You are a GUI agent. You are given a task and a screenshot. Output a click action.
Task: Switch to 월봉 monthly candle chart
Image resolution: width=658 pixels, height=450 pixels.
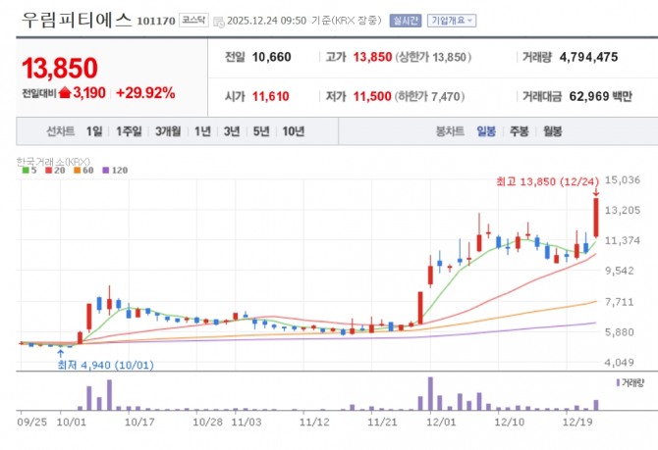552,131
